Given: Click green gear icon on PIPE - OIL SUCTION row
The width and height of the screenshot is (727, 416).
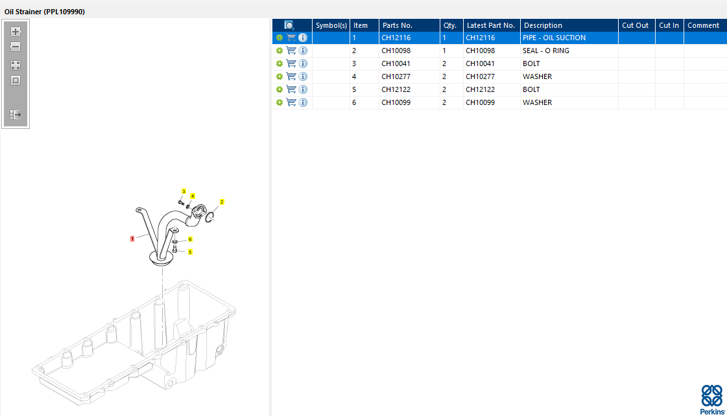Looking at the screenshot, I should [280, 38].
